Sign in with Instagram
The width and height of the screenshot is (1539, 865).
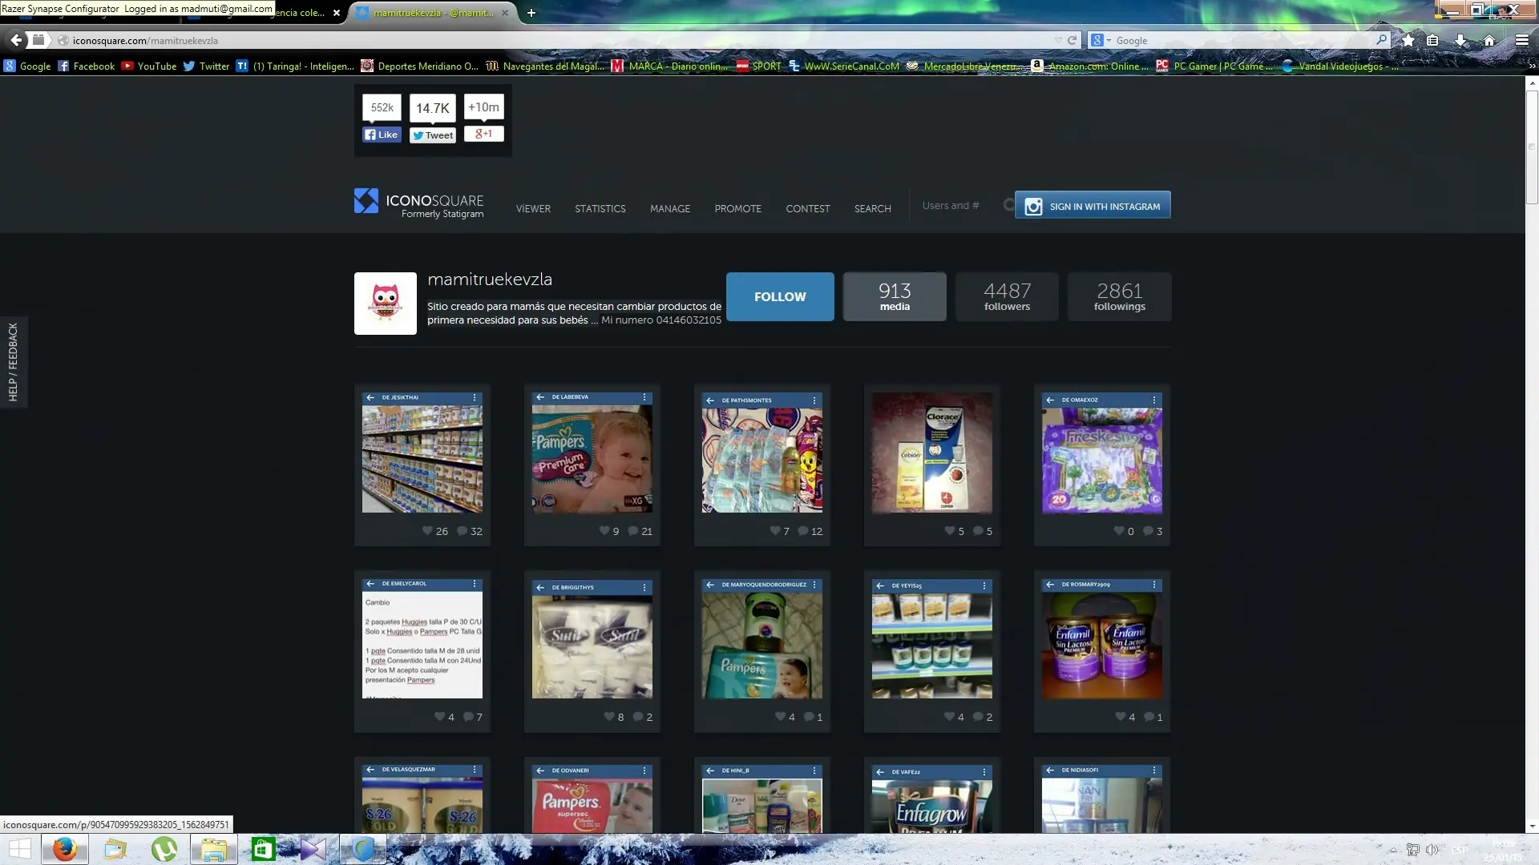pyautogui.click(x=1093, y=205)
